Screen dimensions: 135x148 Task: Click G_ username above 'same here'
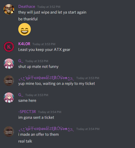pos(21,95)
